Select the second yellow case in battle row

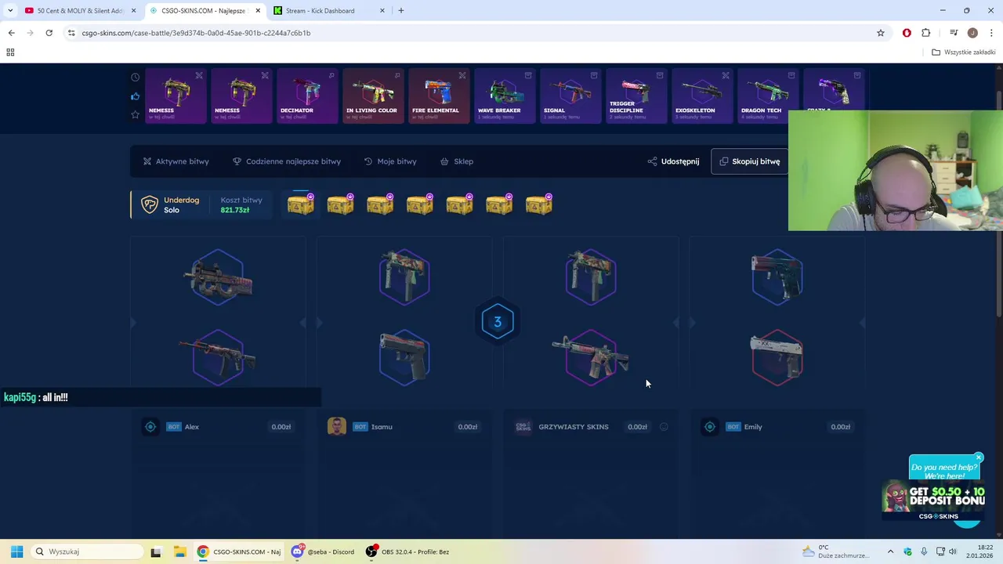(x=340, y=204)
